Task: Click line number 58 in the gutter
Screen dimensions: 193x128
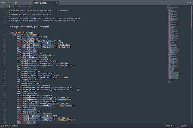Action: [5, 122]
